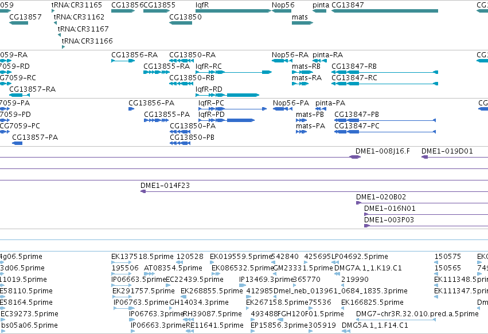This screenshot has height=334, width=488.
Task: Select transcript CG13847-RC
Action: [x=385, y=84]
